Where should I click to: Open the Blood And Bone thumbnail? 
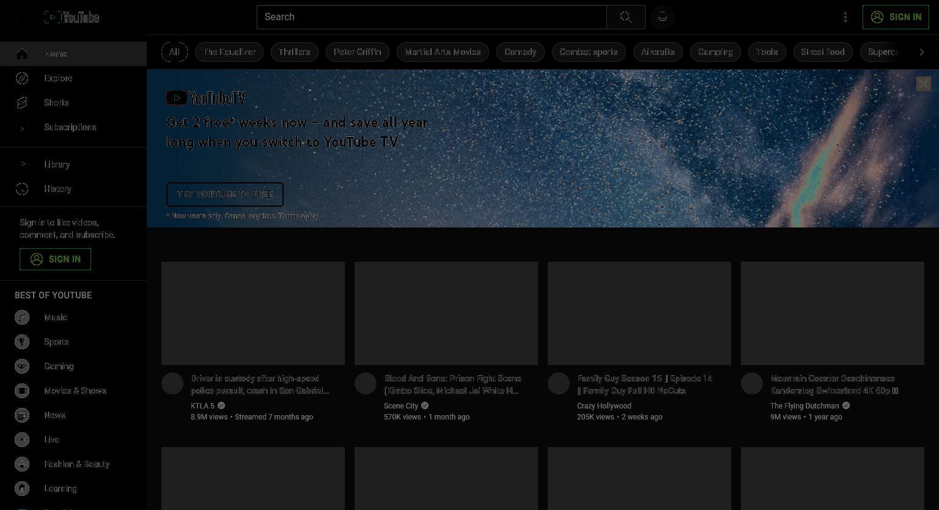[x=446, y=313]
